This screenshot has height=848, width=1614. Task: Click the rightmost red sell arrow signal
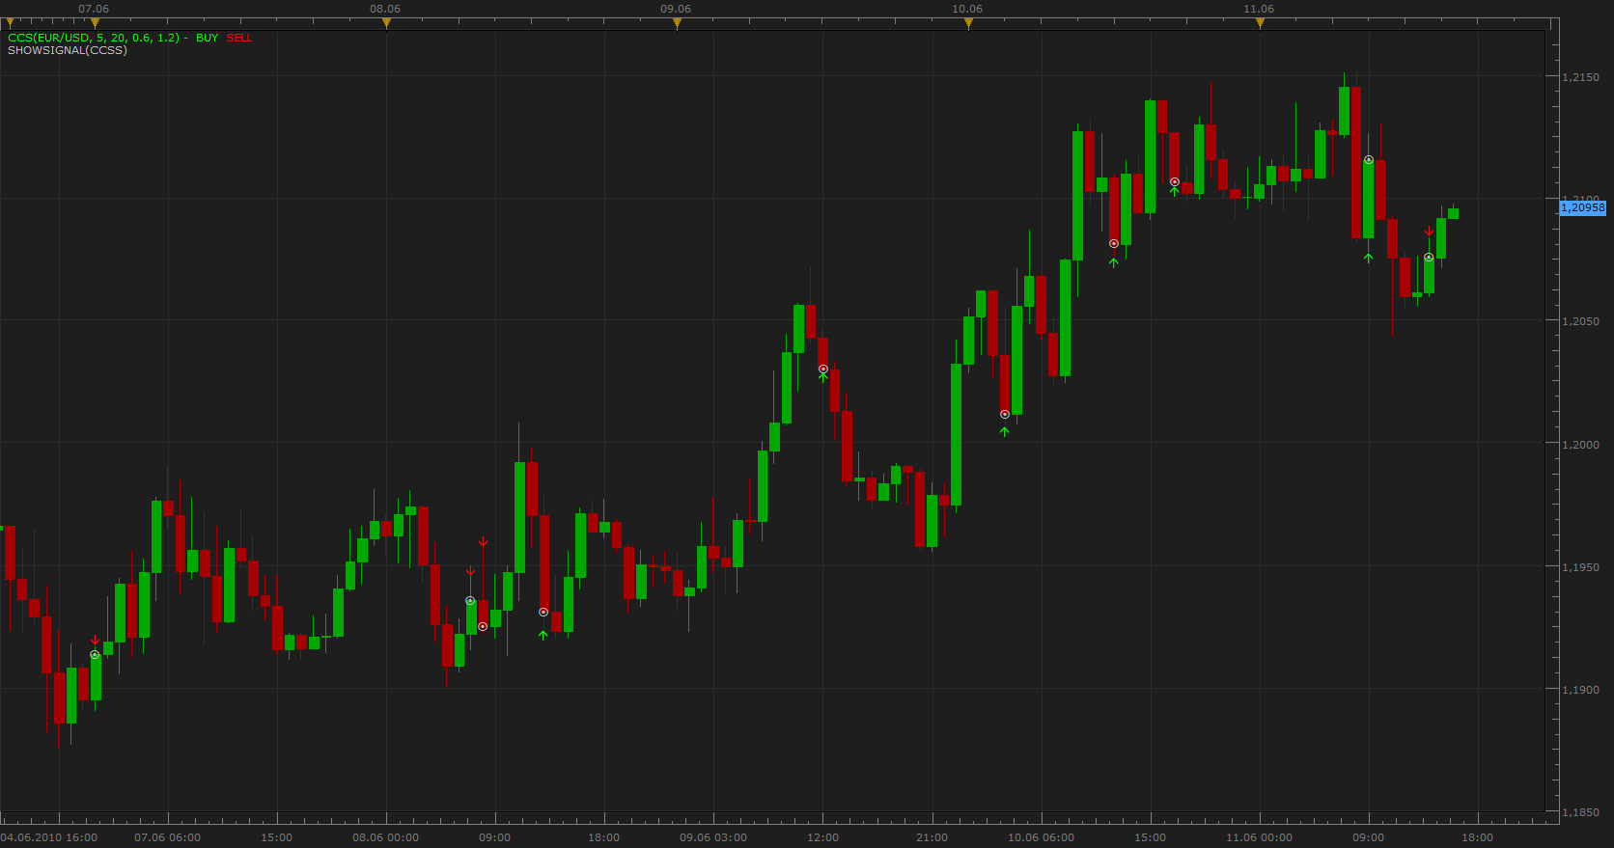point(1429,232)
